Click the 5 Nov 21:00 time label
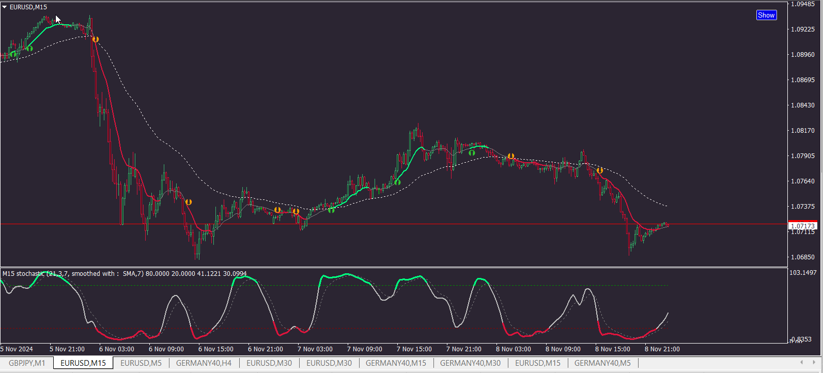Viewport: 823px width, 373px height. pyautogui.click(x=67, y=349)
